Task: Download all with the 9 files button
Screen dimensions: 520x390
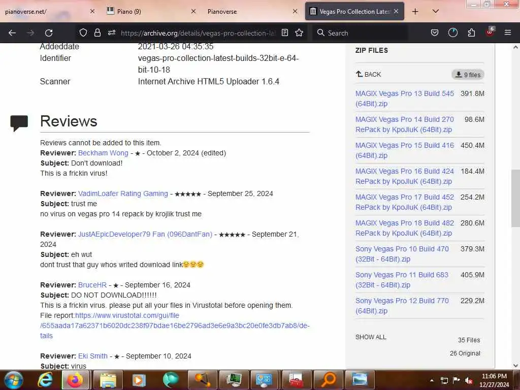Action: [468, 75]
